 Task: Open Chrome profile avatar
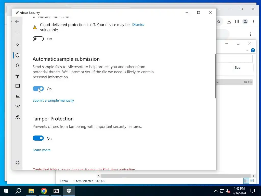pyautogui.click(x=245, y=21)
